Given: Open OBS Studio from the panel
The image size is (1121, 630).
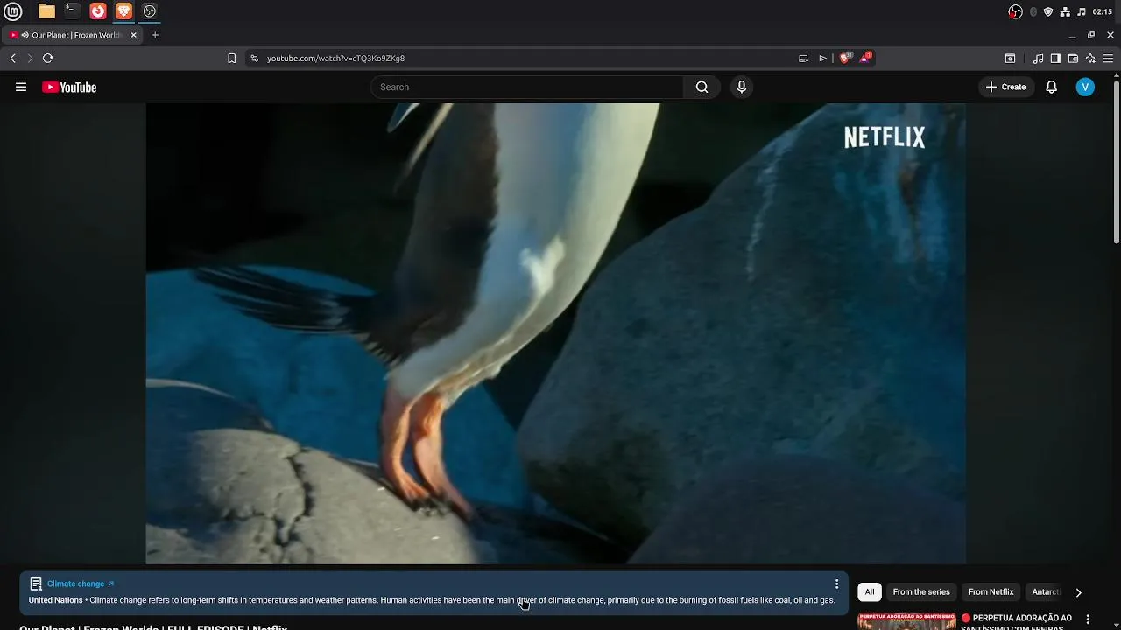Looking at the screenshot, I should pyautogui.click(x=150, y=11).
